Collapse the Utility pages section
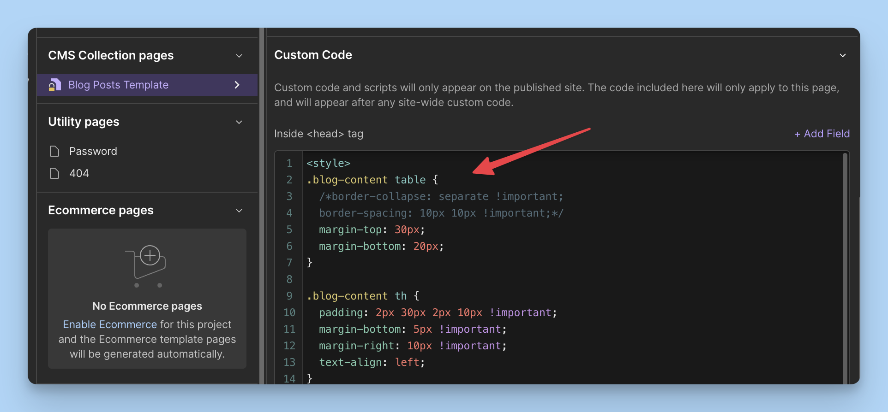888x412 pixels. pyautogui.click(x=239, y=122)
